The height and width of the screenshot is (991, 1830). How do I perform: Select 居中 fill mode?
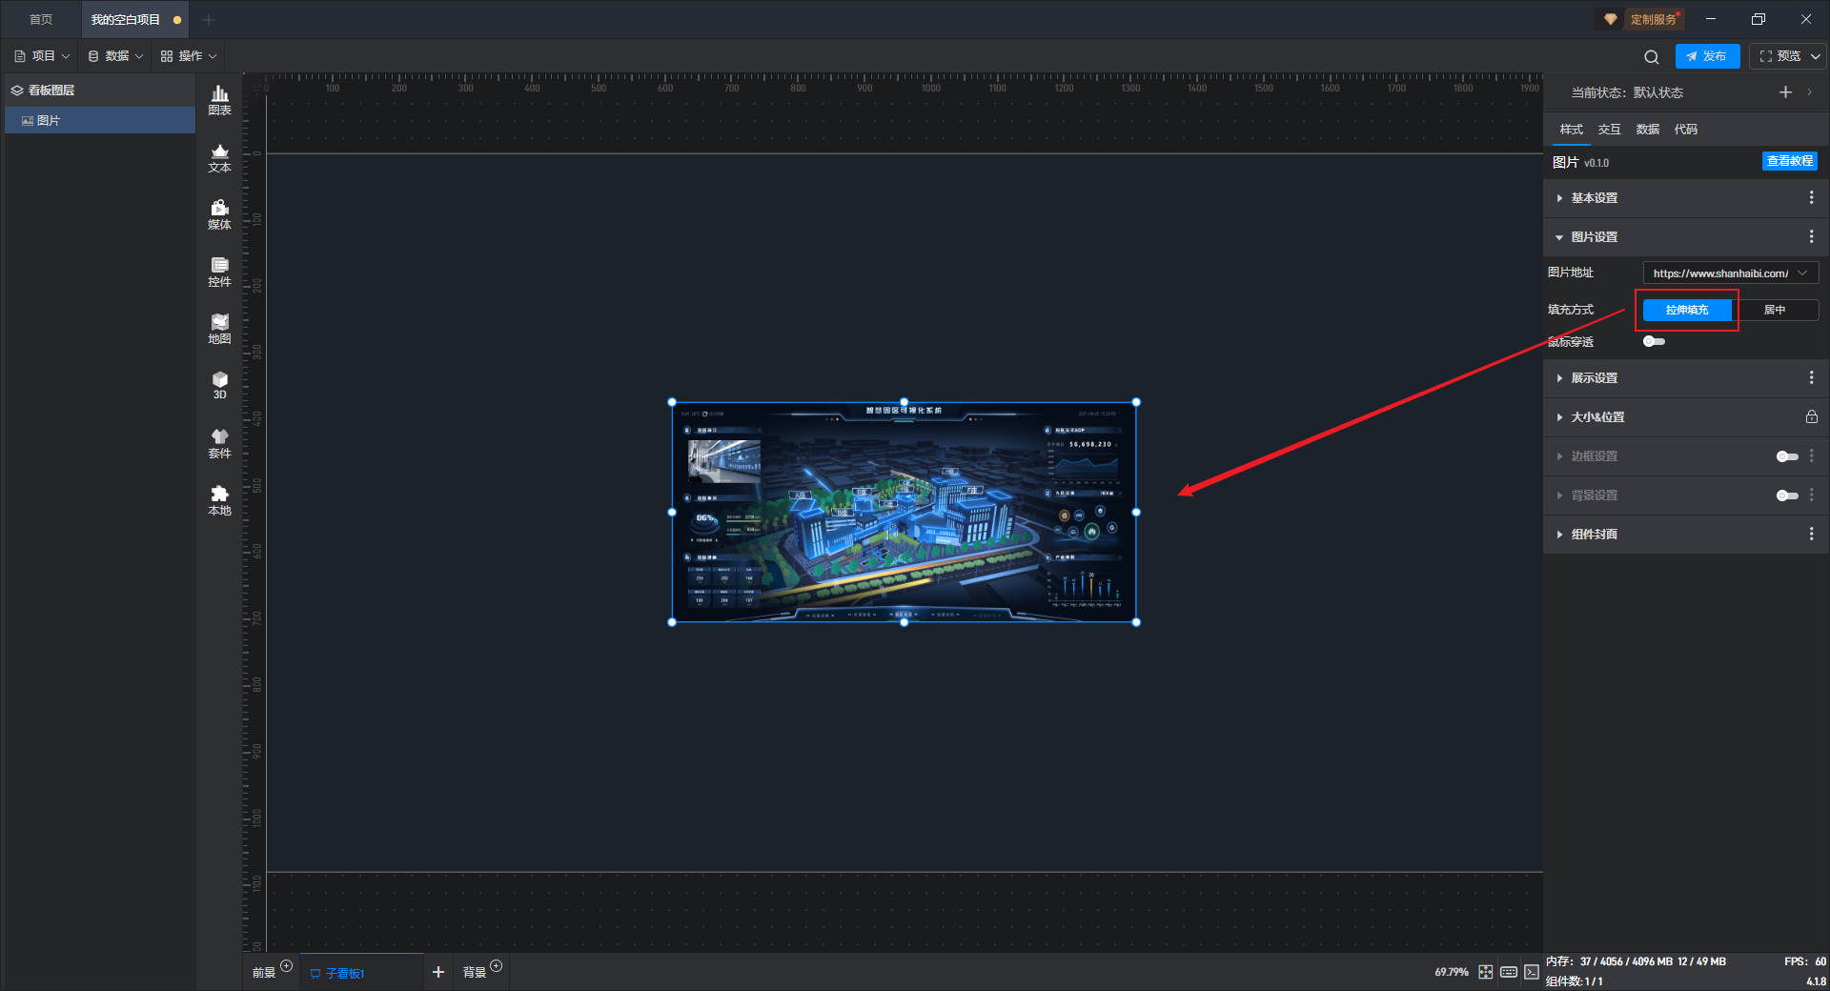point(1775,310)
